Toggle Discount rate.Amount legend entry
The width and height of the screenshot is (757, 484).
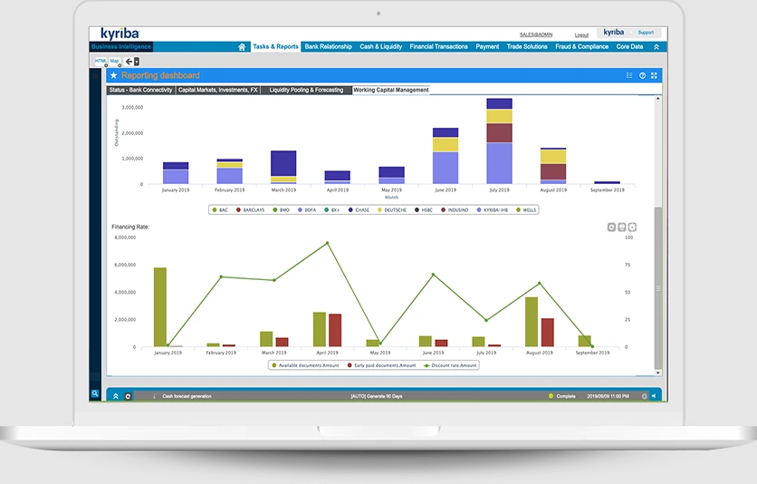pyautogui.click(x=450, y=365)
